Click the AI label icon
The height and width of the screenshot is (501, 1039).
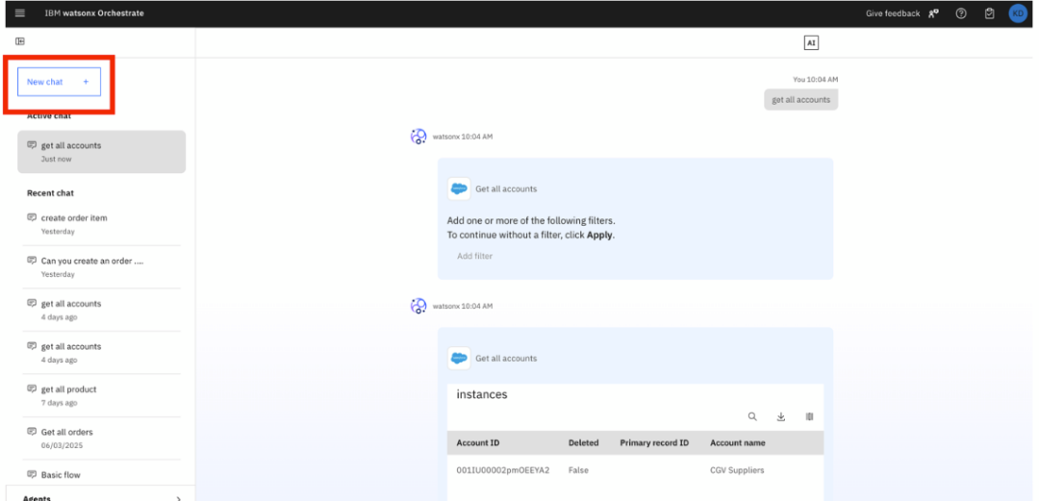click(x=811, y=43)
